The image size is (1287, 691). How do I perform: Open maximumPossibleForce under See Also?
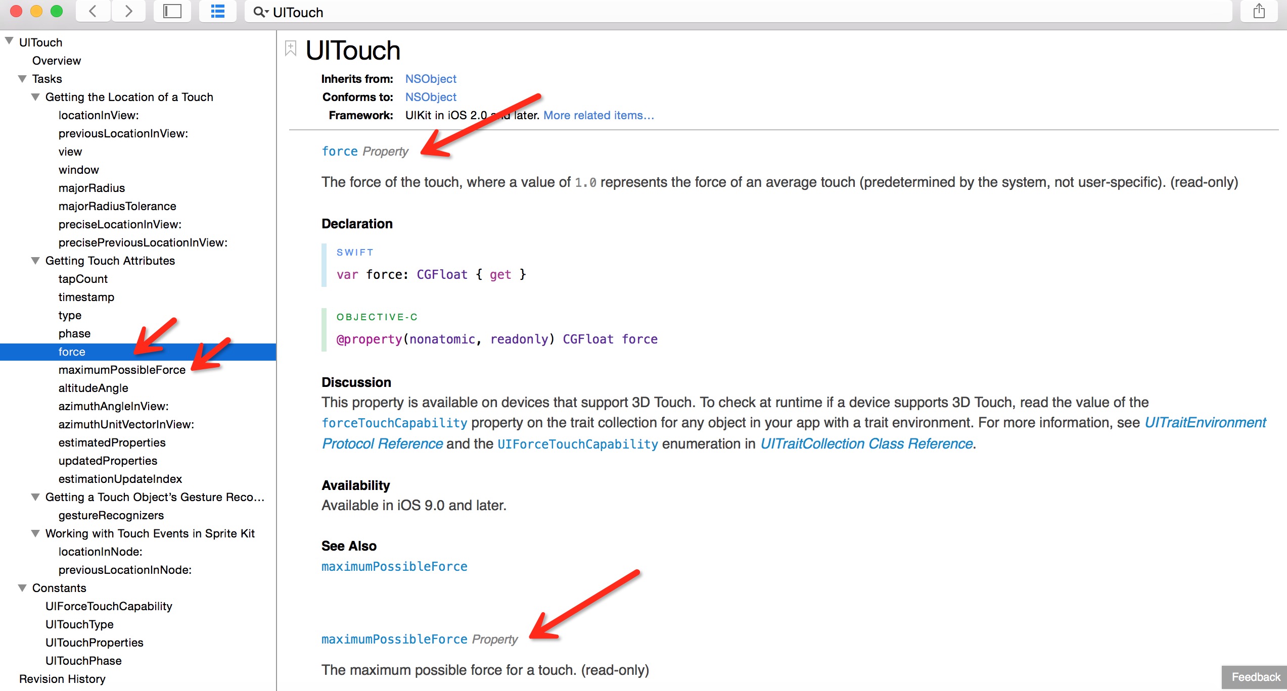point(394,567)
